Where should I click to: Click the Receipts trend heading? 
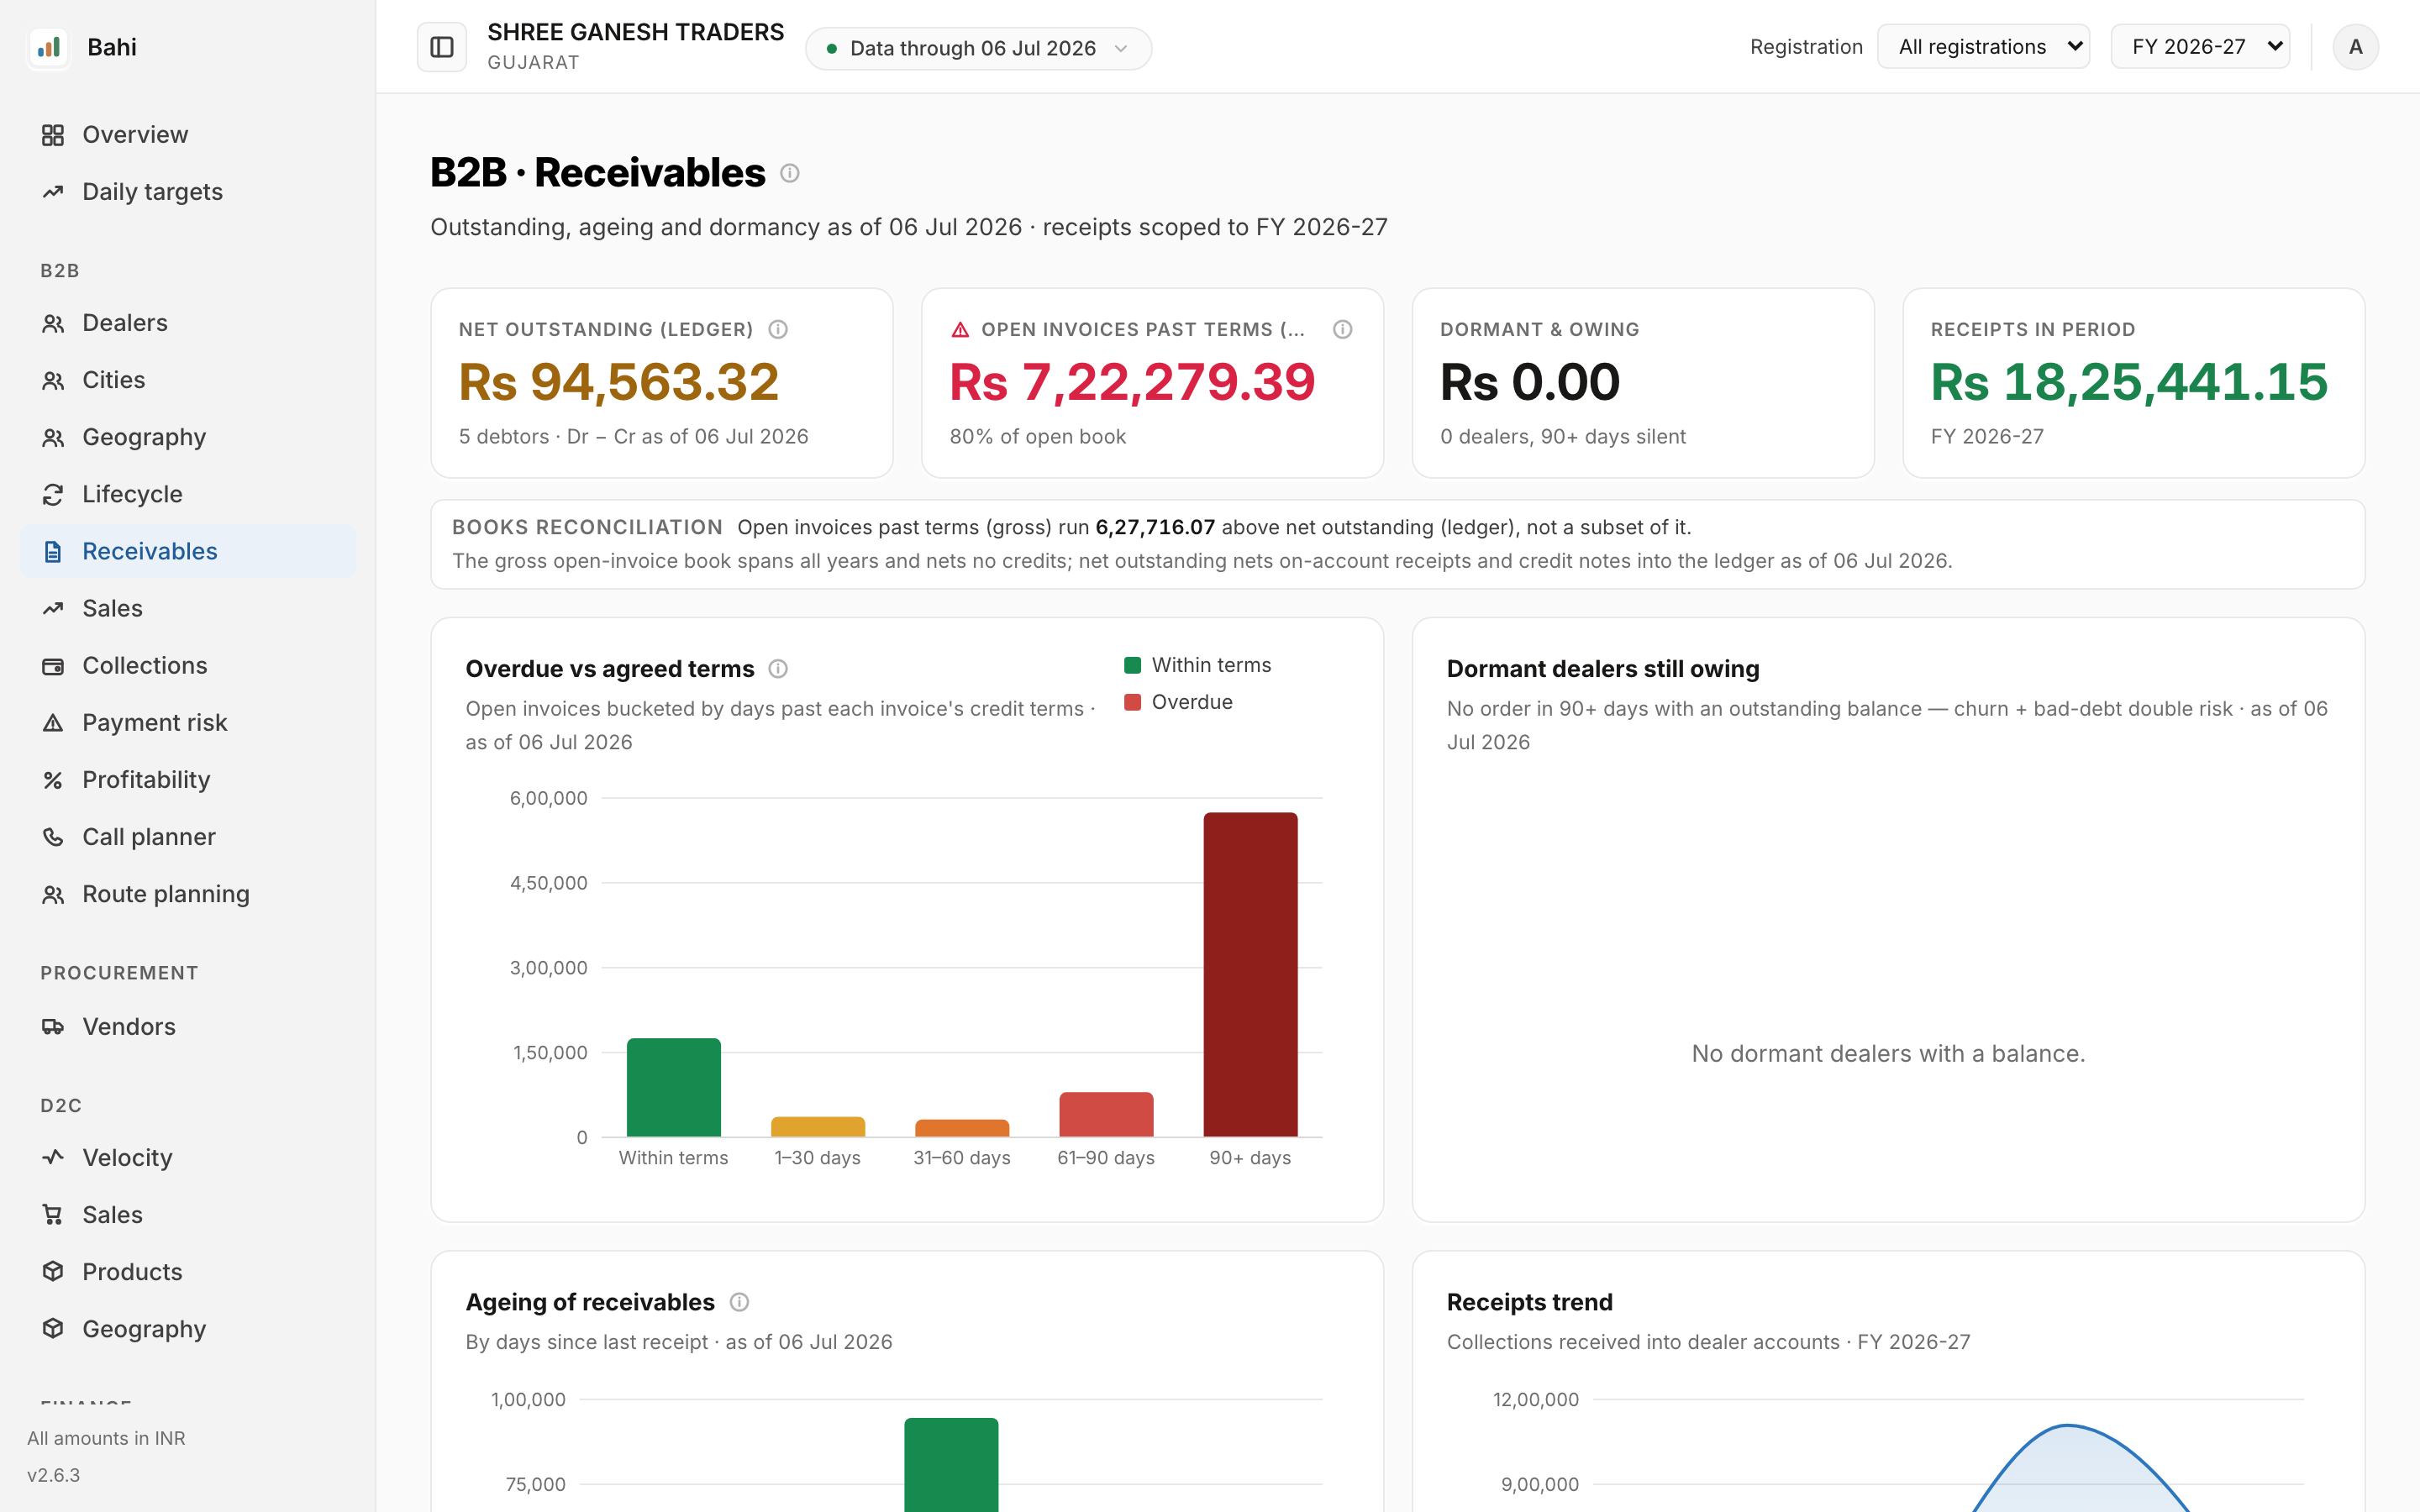click(1529, 1302)
